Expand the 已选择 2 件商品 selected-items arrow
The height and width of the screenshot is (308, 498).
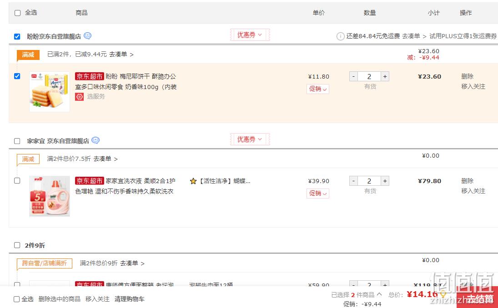(x=379, y=294)
